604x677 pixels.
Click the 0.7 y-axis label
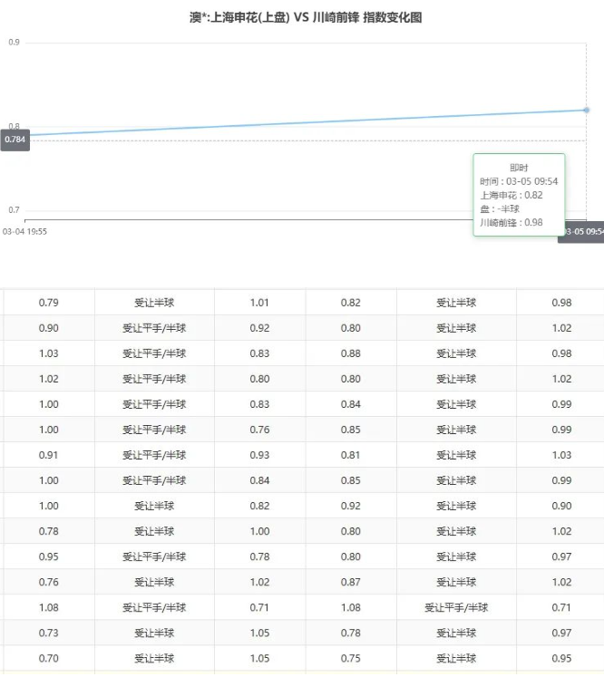(15, 210)
